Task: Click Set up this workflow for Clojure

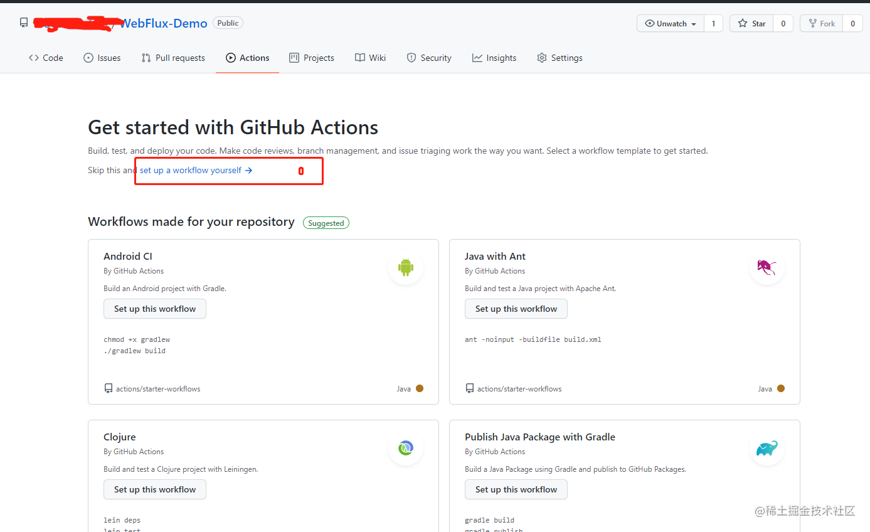Action: (154, 489)
